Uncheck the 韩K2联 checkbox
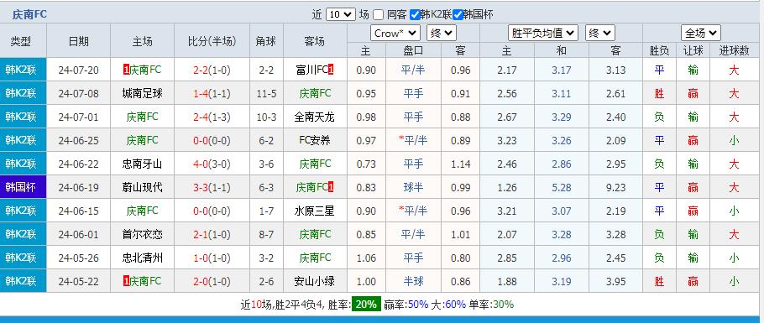This screenshot has width=764, height=323. [415, 14]
